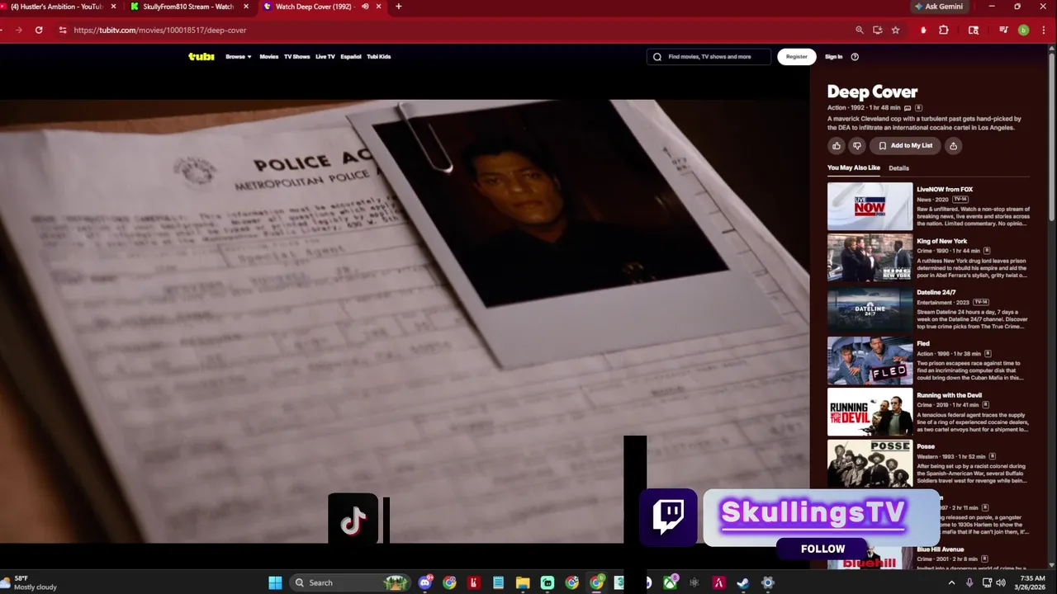Click the Twitch logo overlay
The height and width of the screenshot is (594, 1057).
click(x=668, y=517)
